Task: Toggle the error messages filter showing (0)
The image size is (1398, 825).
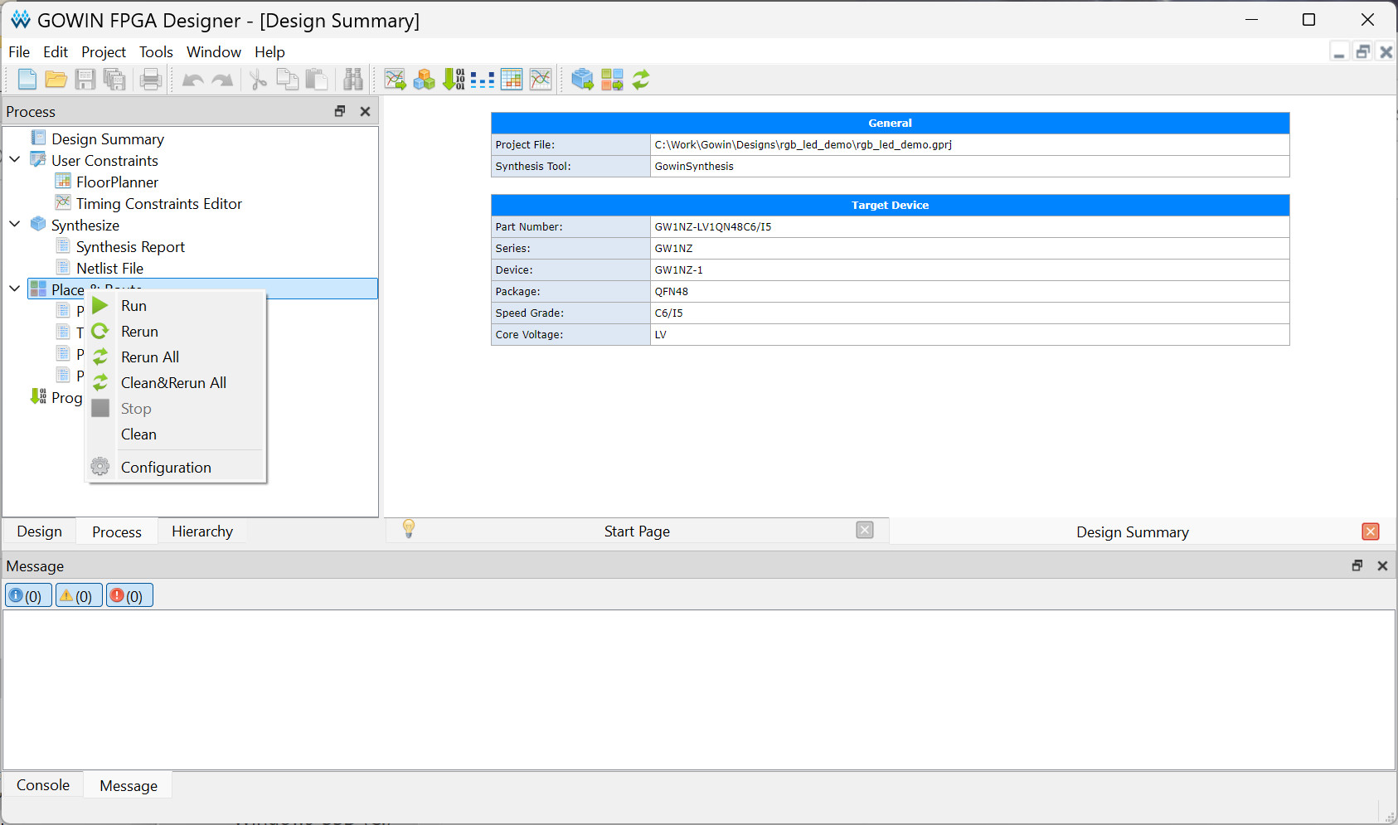Action: [x=130, y=595]
